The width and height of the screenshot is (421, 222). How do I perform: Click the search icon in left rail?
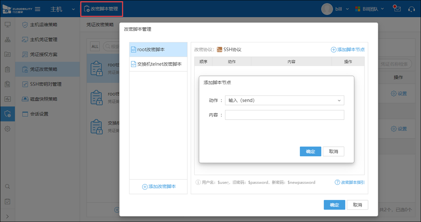tap(7, 186)
